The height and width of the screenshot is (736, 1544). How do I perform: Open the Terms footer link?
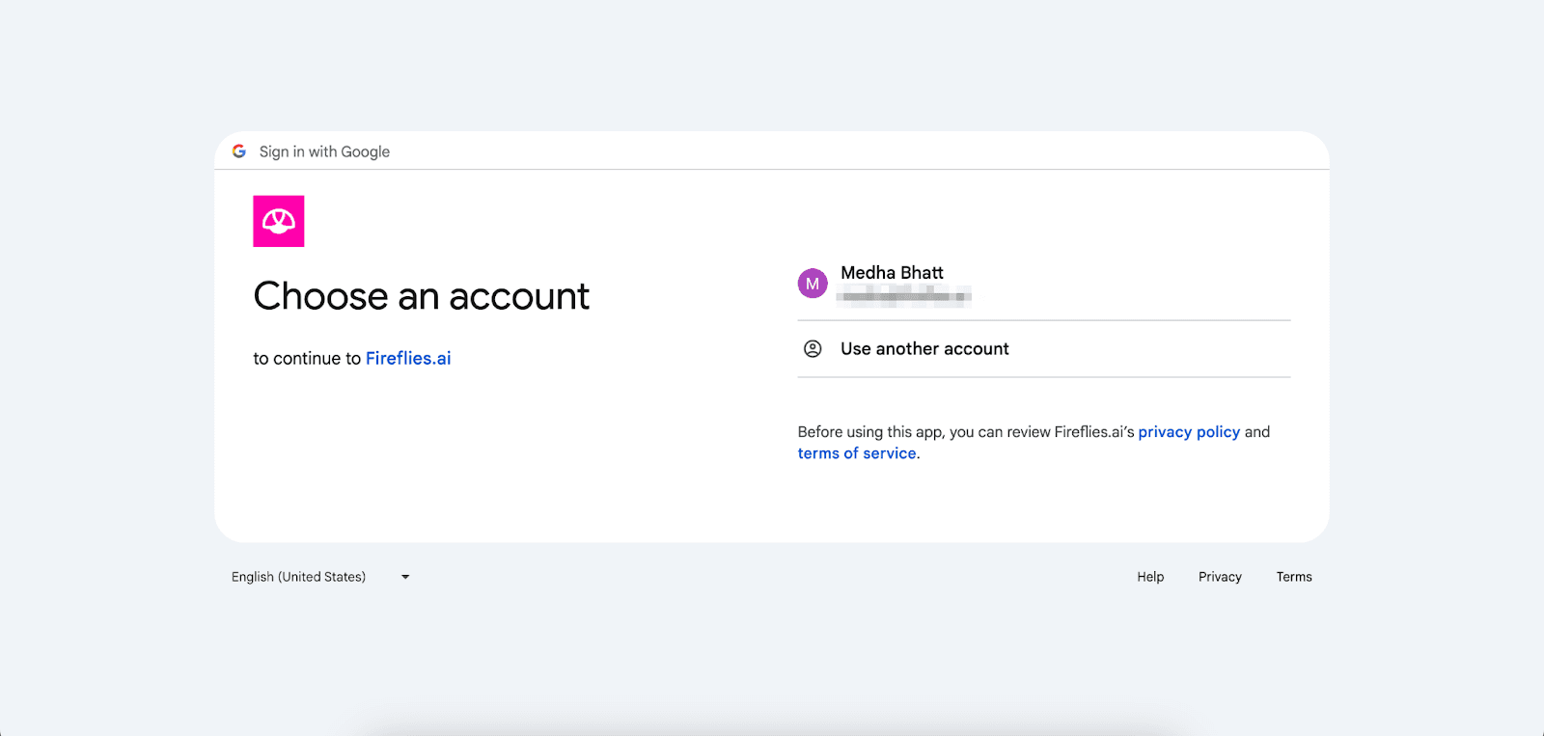click(1294, 577)
